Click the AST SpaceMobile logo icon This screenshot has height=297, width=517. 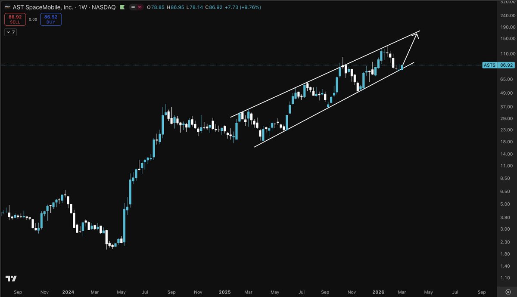tap(8, 8)
